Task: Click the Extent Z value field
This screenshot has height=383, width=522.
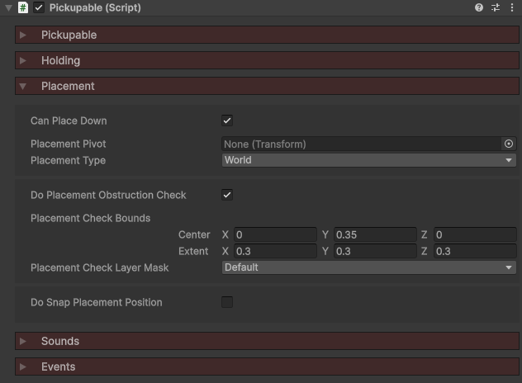Action: 474,251
